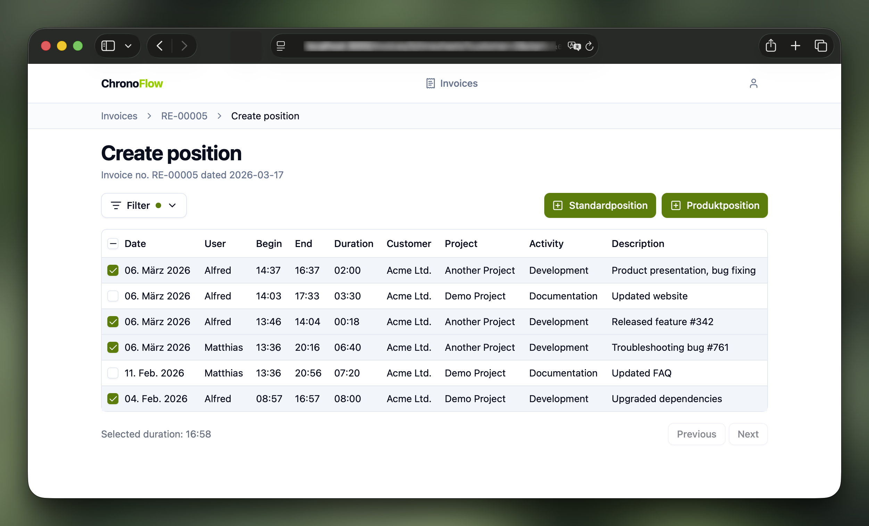Open the translate icon in address bar
Viewport: 869px width, 526px height.
pyautogui.click(x=574, y=46)
